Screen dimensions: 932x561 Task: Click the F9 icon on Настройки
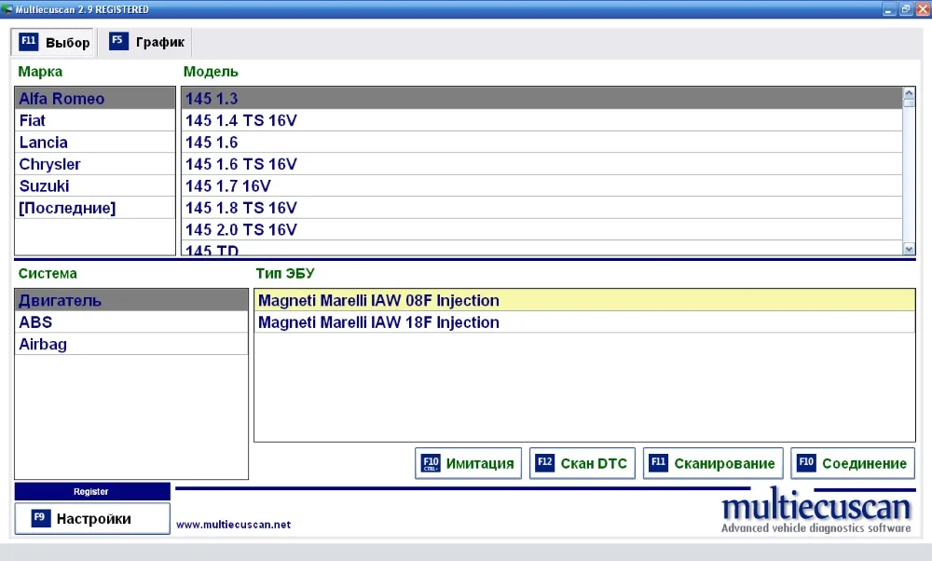(x=40, y=517)
